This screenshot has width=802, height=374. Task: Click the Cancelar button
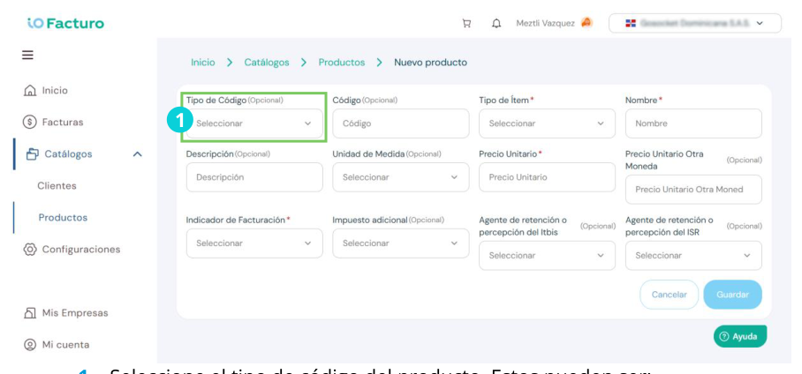(x=669, y=295)
